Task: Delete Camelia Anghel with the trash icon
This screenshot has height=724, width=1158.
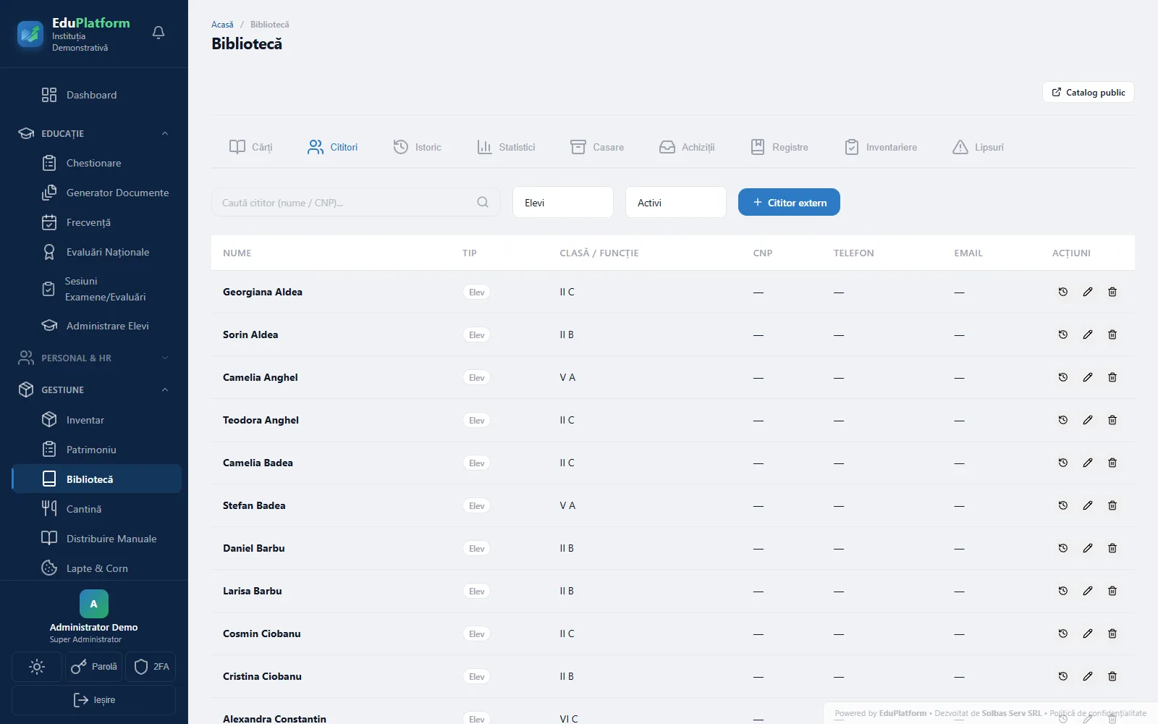Action: tap(1112, 377)
